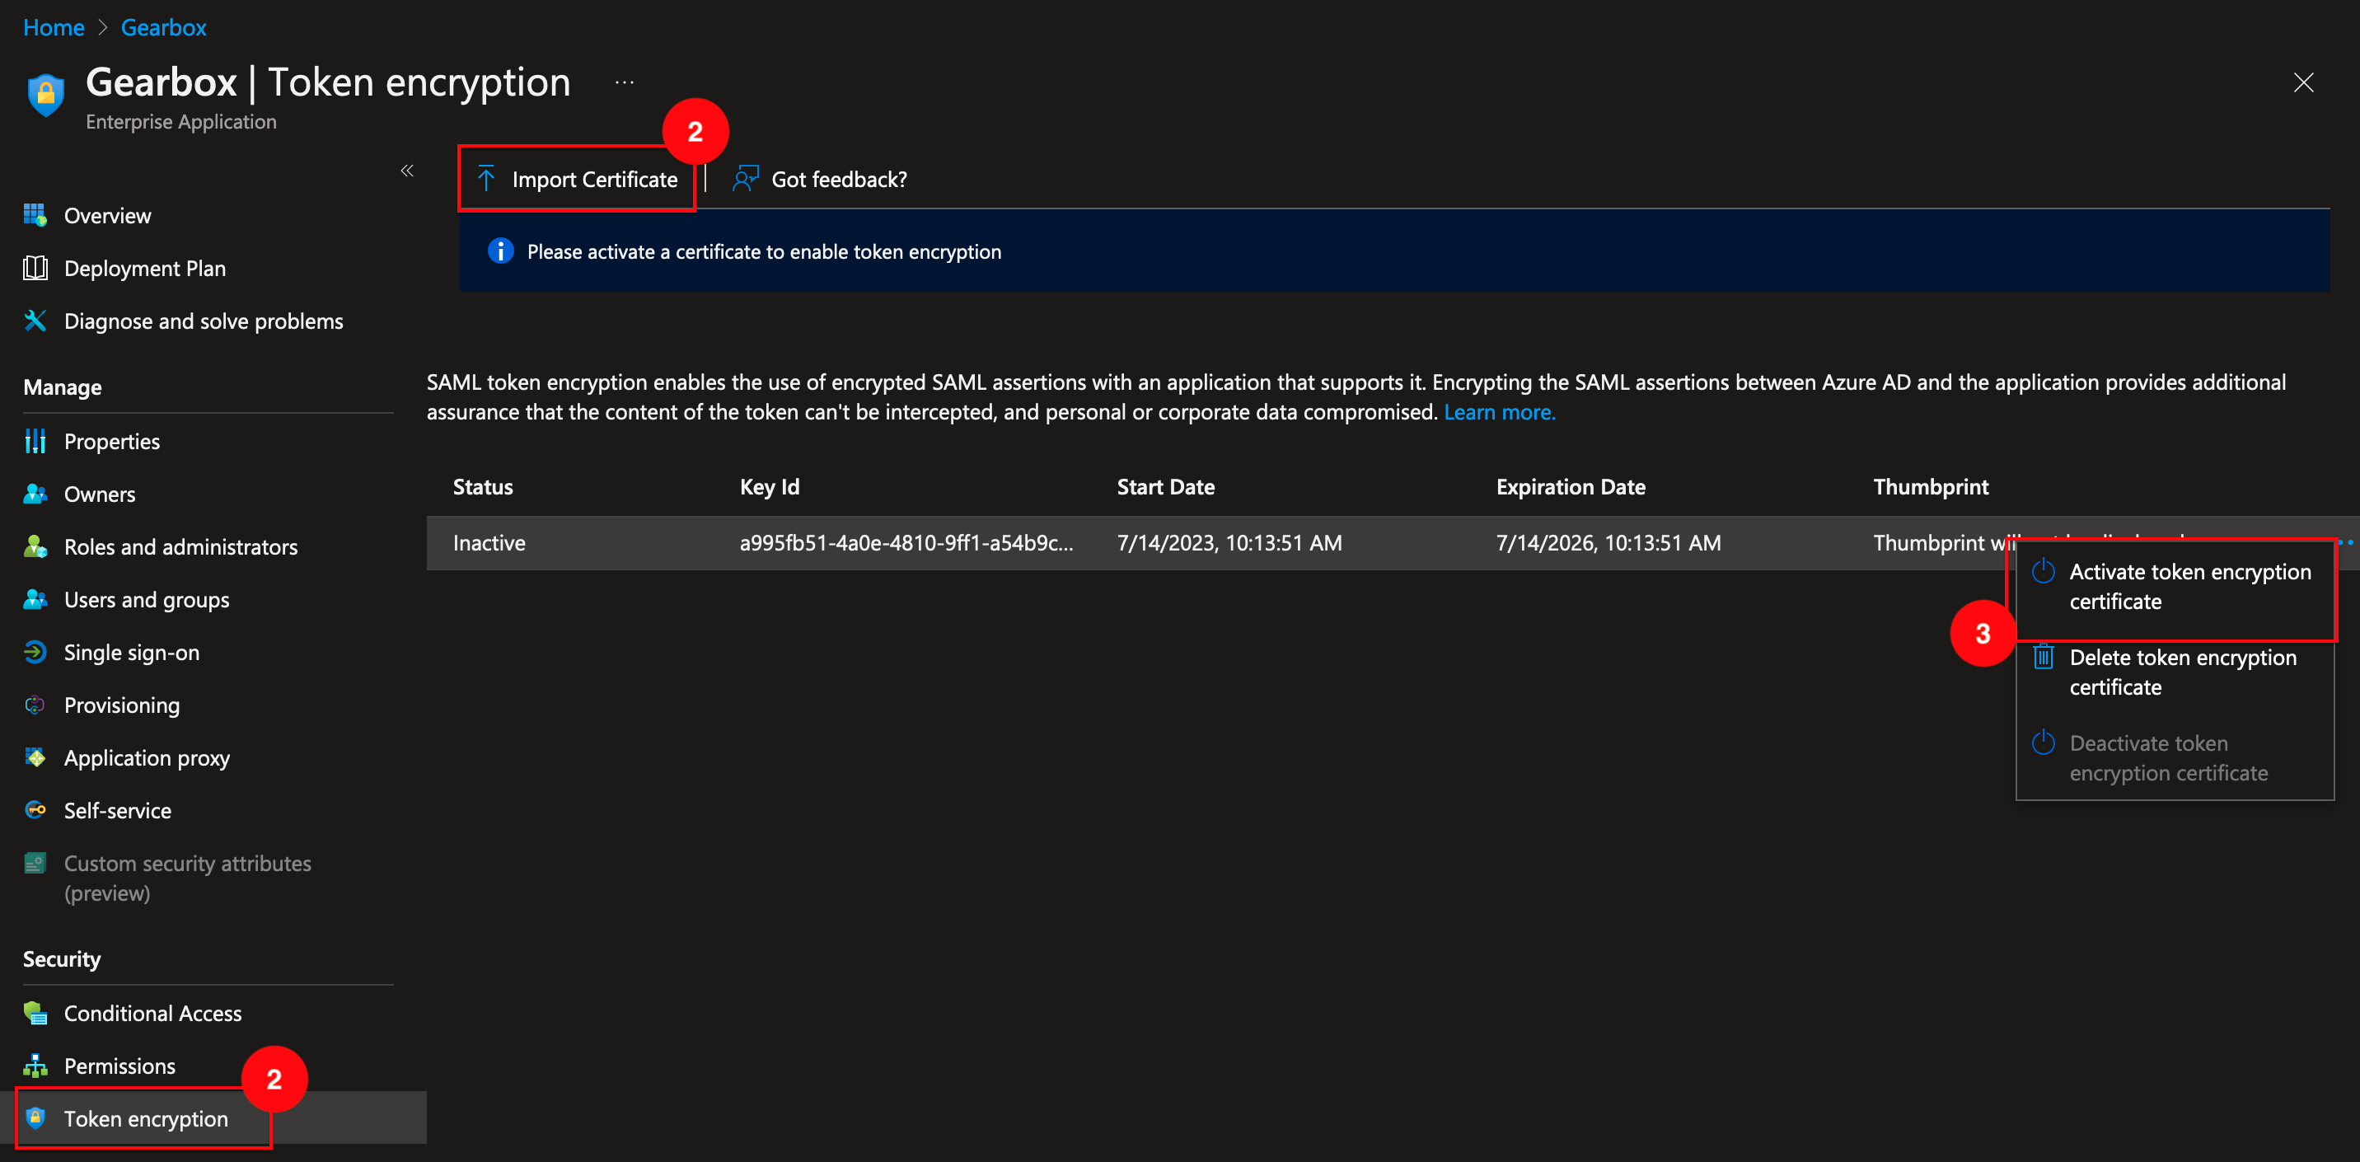Click the Self-service icon
The height and width of the screenshot is (1162, 2360).
[x=35, y=810]
